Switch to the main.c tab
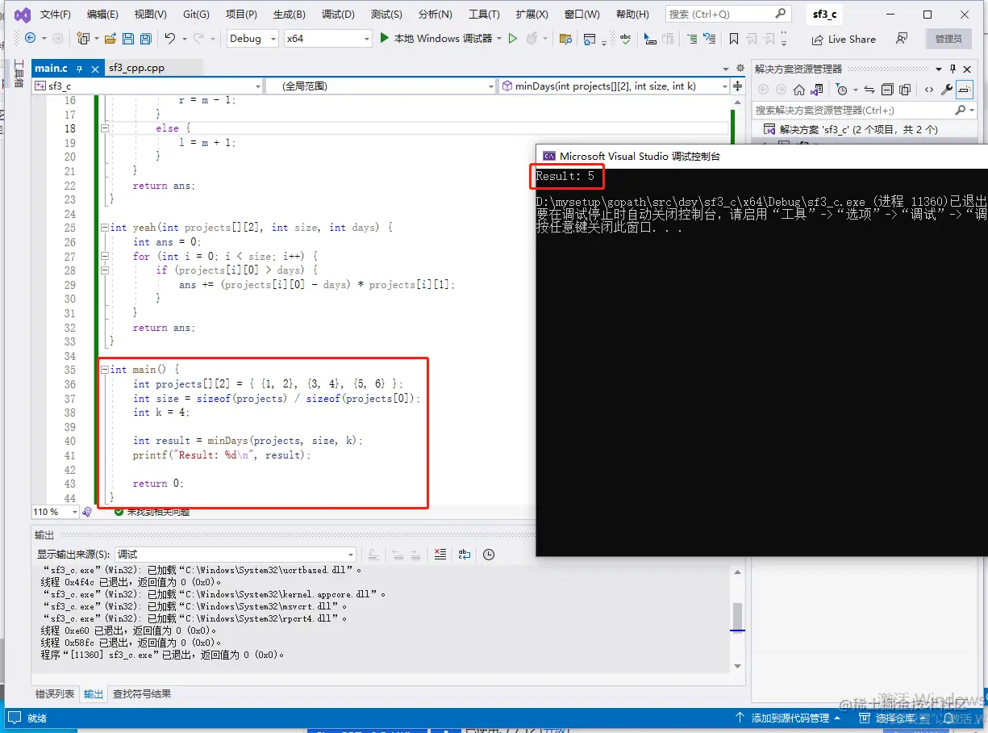This screenshot has height=733, width=988. tap(51, 68)
